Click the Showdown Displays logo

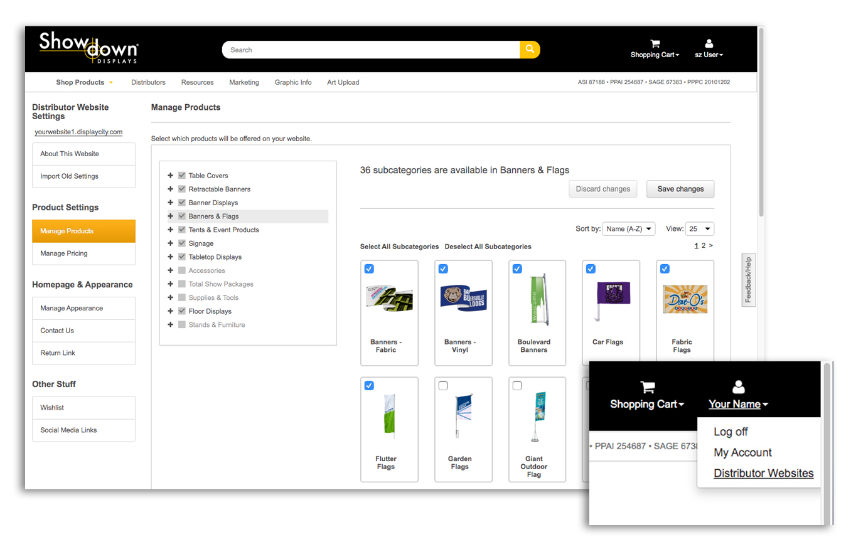pos(88,48)
